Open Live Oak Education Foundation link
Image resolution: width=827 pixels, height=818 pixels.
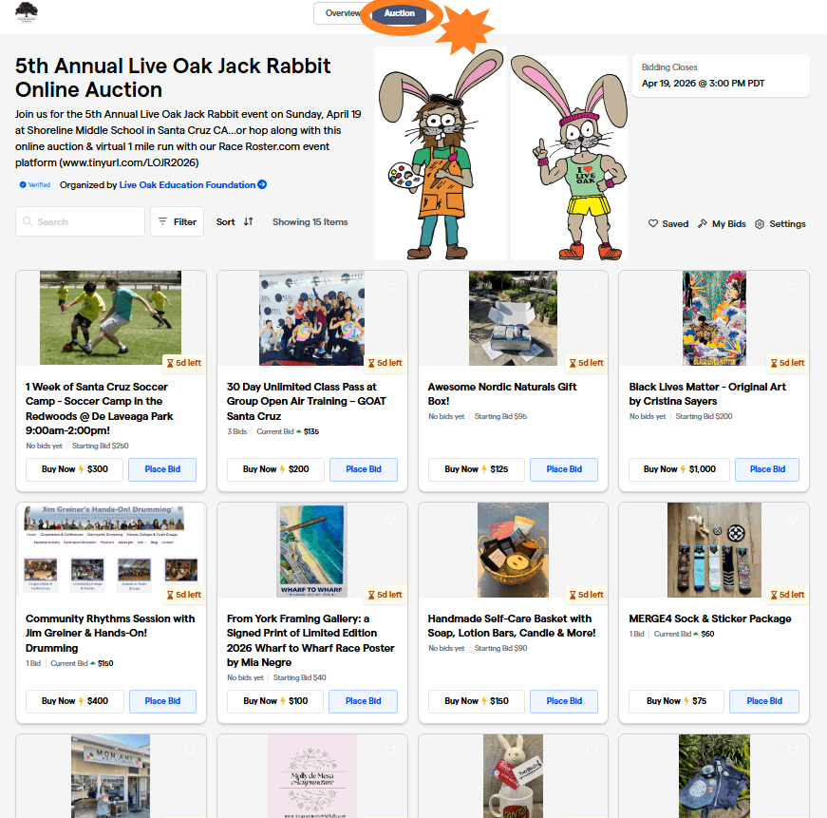187,184
